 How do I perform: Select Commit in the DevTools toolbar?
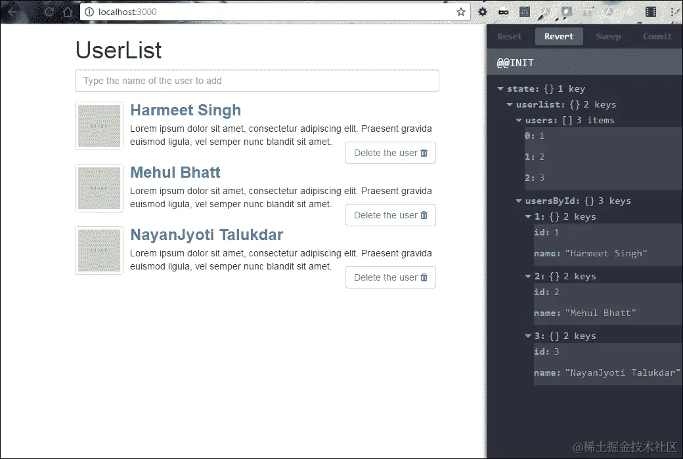[x=657, y=37]
